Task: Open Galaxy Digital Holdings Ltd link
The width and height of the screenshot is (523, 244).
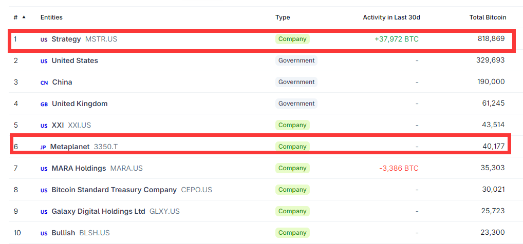Action: (99, 211)
